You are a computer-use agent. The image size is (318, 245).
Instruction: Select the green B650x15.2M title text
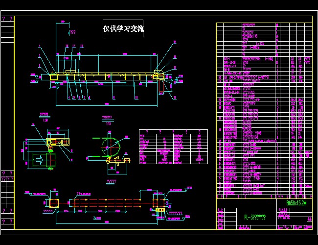pos(296,203)
